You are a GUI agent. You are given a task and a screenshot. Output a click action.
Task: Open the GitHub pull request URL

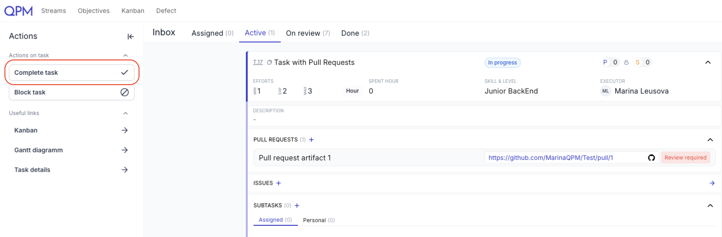(x=551, y=158)
